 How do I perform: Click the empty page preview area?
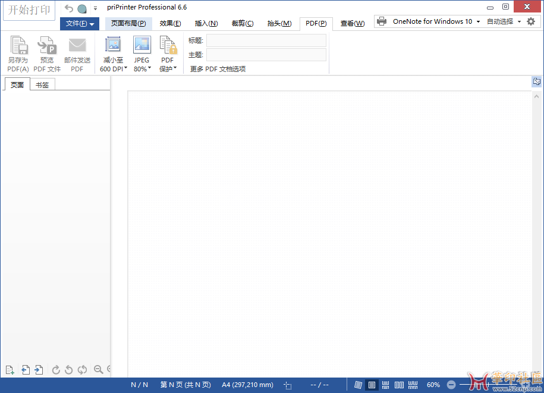[329, 234]
